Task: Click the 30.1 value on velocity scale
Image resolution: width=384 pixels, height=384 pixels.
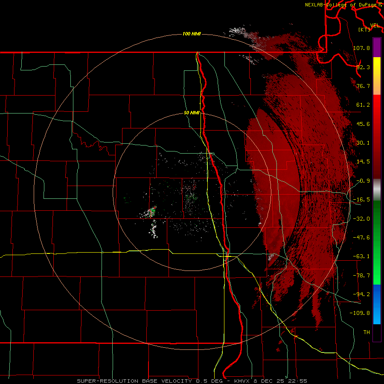Action: pyautogui.click(x=363, y=143)
